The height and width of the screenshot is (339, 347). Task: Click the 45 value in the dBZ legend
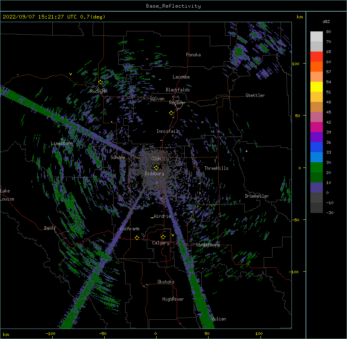328,112
